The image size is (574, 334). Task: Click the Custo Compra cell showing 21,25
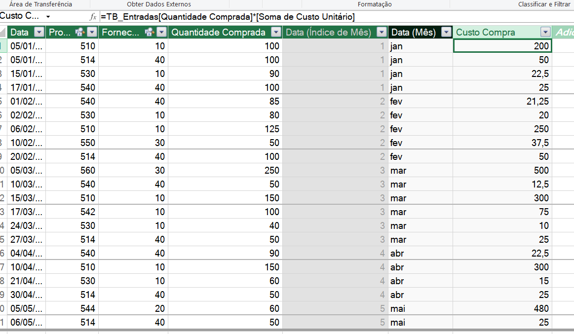click(502, 101)
